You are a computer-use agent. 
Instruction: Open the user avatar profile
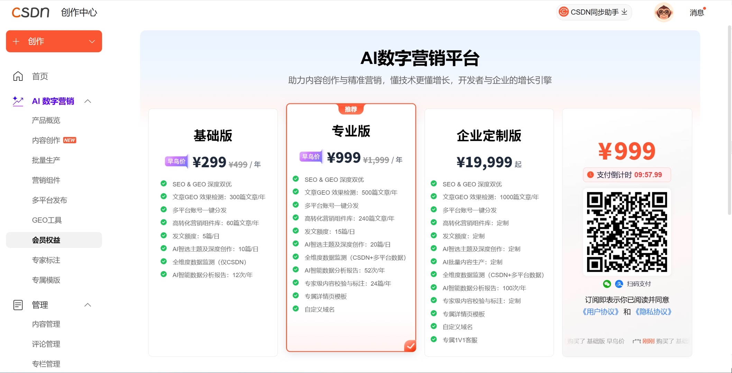coord(664,12)
